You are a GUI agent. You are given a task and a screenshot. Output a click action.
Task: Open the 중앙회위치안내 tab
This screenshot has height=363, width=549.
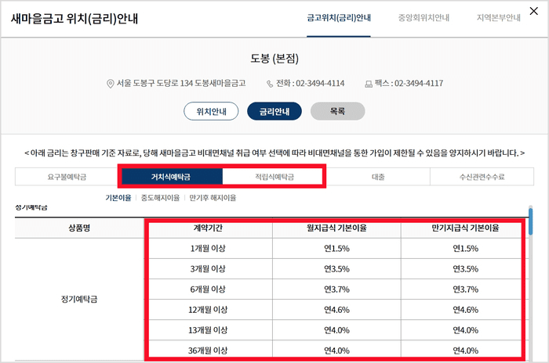(x=424, y=18)
